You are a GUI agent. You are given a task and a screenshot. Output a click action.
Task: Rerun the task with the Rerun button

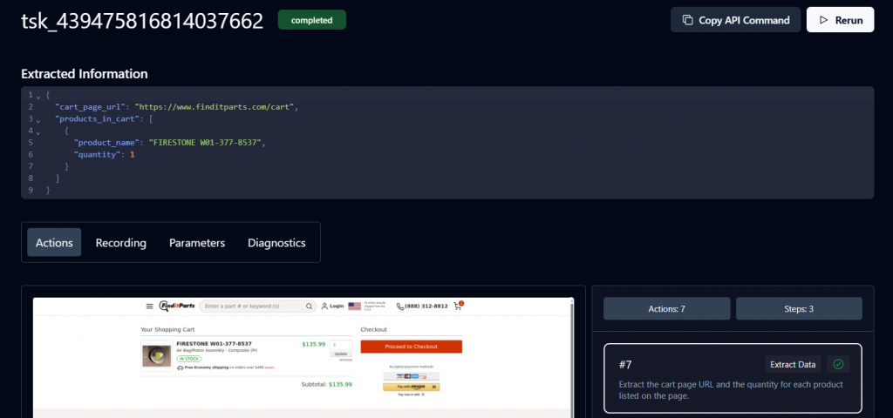[x=840, y=20]
